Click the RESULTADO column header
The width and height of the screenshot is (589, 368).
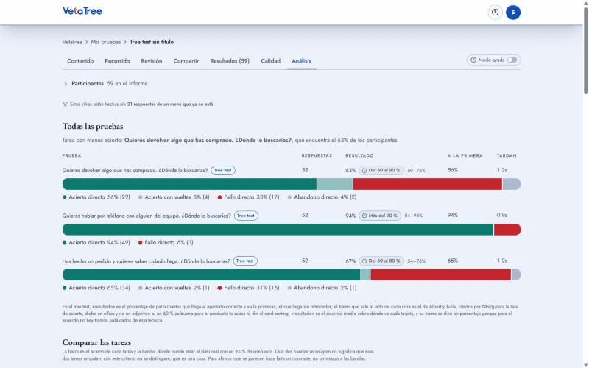pyautogui.click(x=359, y=155)
